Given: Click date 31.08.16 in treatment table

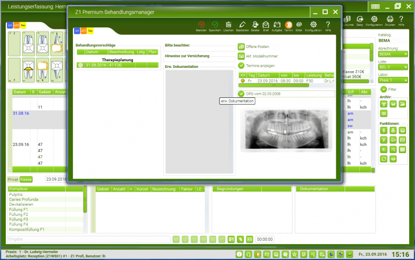Looking at the screenshot, I should tap(21, 113).
